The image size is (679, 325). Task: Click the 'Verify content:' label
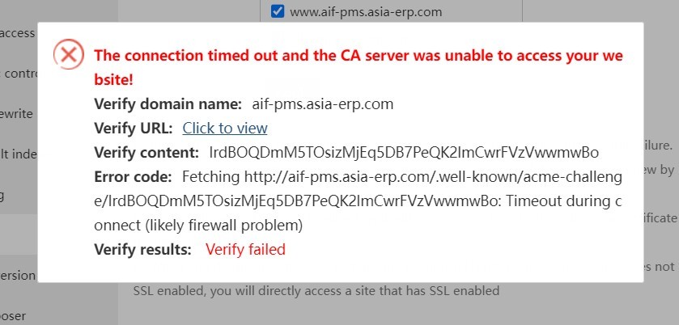click(146, 152)
